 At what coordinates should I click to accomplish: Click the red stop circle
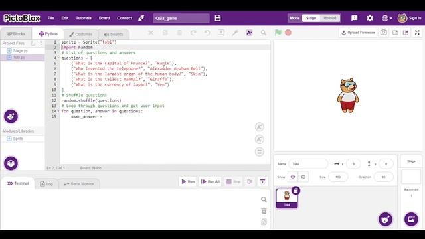point(288,33)
